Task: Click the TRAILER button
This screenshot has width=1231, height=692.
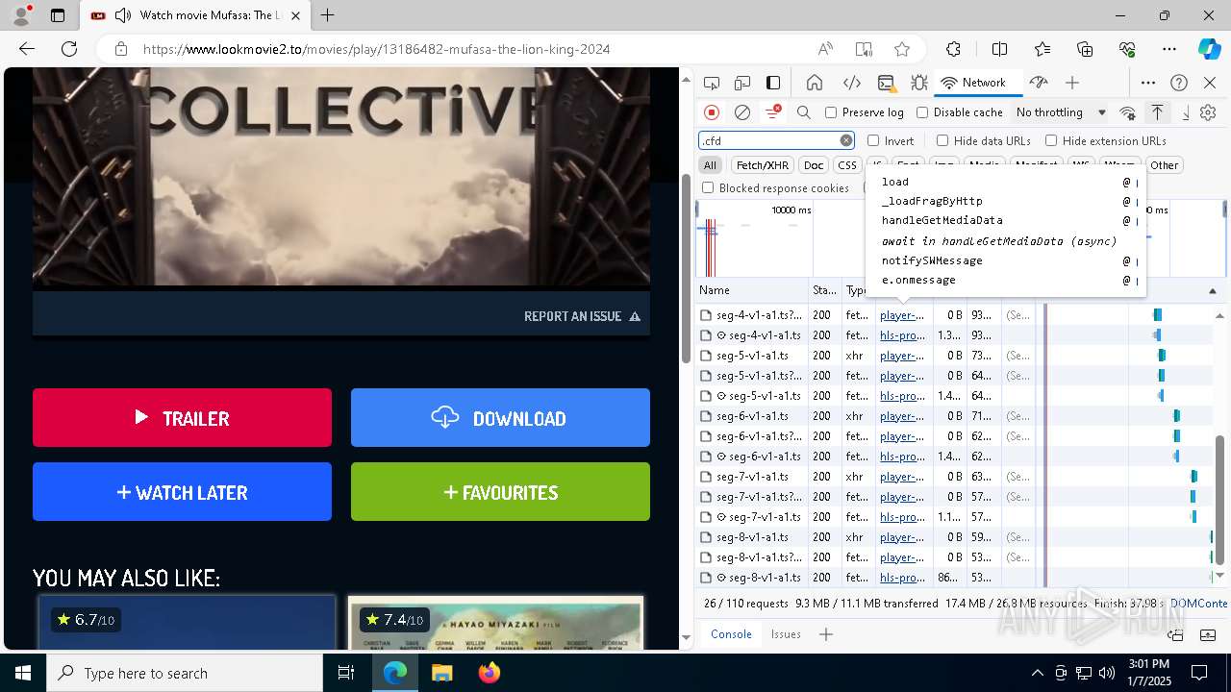Action: [x=182, y=418]
